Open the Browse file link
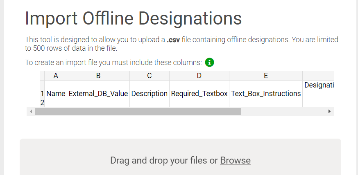 [235, 160]
